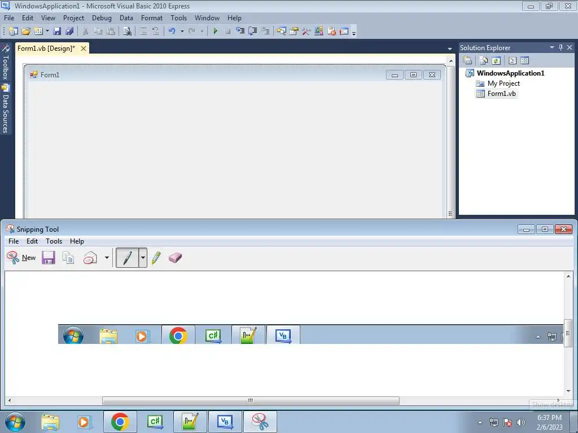Open Solution Explorer's window position dropdown

(x=552, y=47)
